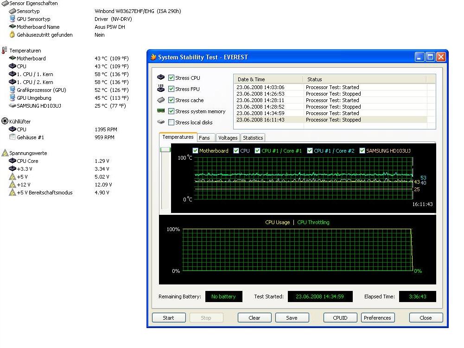Image resolution: width=464 pixels, height=348 pixels.
Task: Open the CPUID dialog
Action: coord(340,318)
